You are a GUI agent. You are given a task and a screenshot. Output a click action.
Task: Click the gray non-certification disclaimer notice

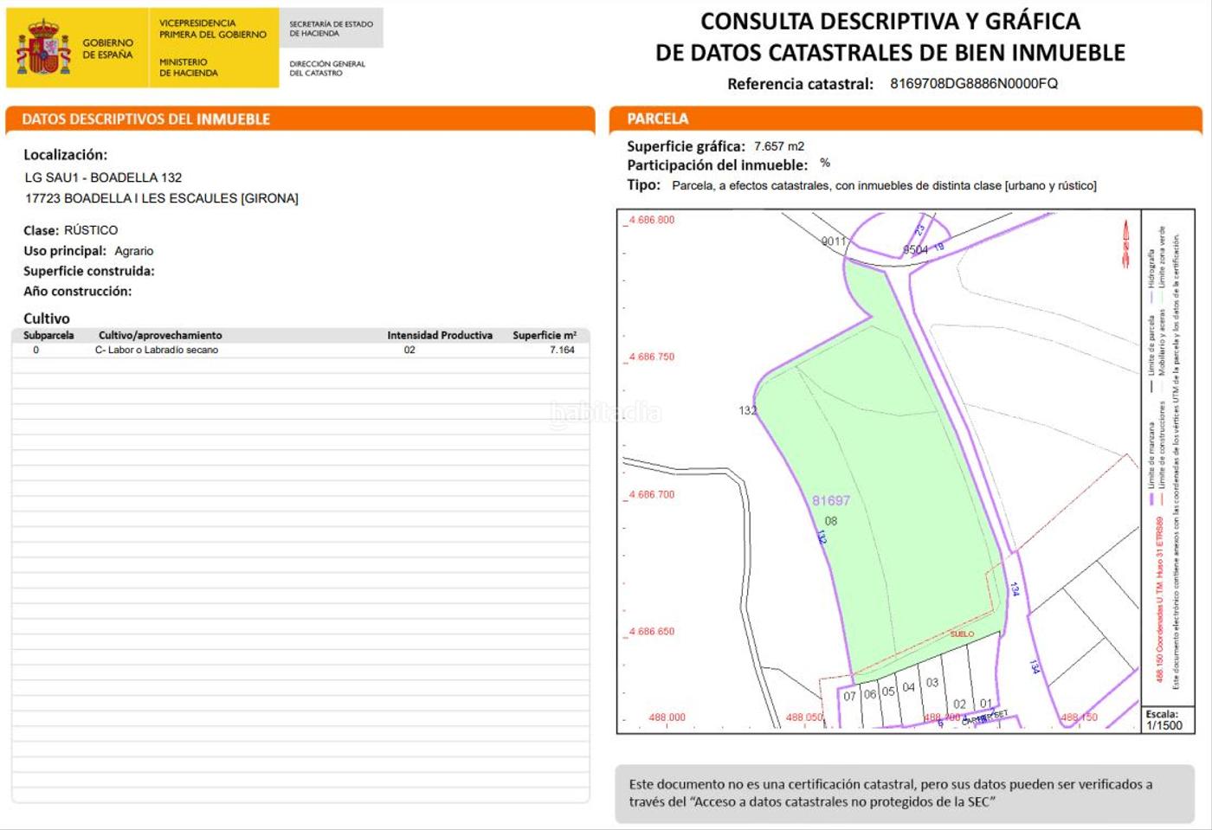(904, 793)
